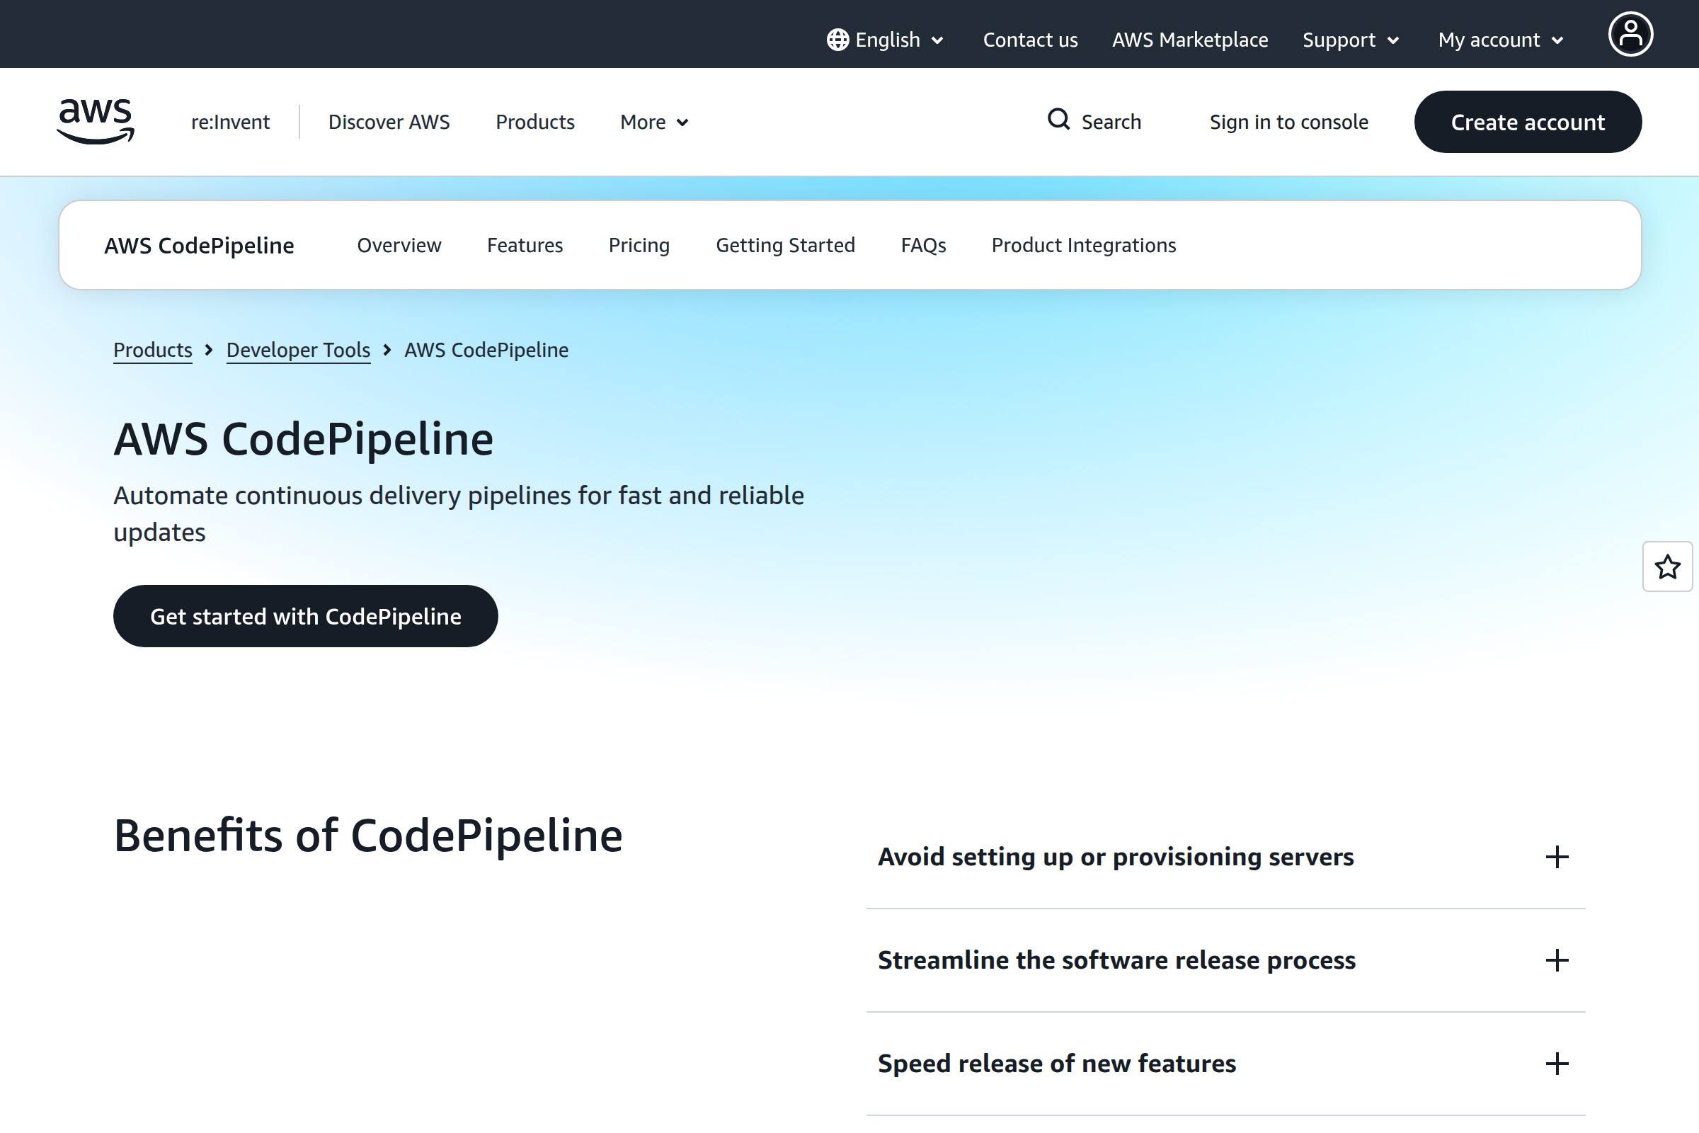1699x1133 pixels.
Task: Open Products in main navigation
Action: pos(535,122)
